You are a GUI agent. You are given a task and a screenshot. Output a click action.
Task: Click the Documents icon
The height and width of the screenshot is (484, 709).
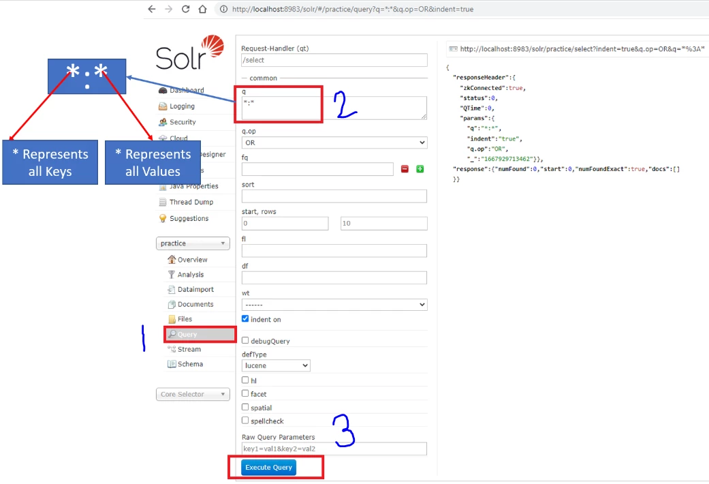(172, 304)
